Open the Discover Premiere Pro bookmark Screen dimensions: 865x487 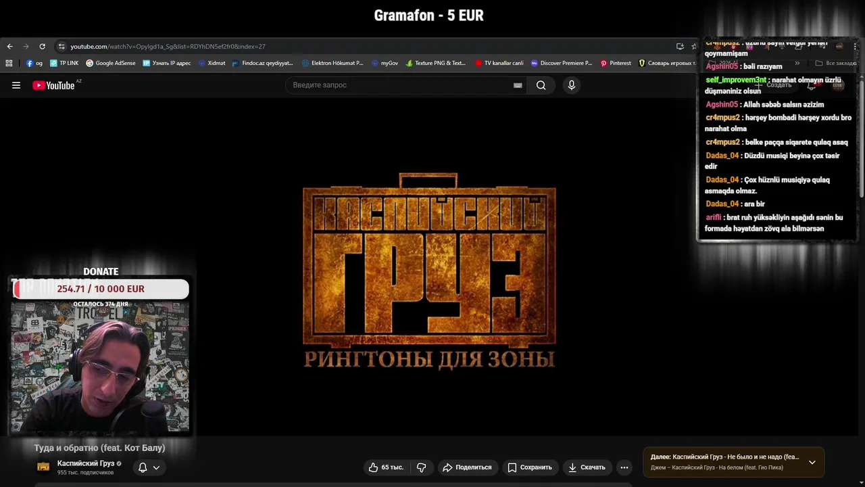coord(562,63)
